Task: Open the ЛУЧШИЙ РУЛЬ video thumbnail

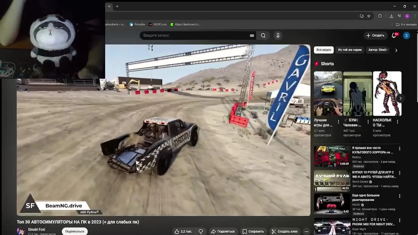Action: point(332,180)
